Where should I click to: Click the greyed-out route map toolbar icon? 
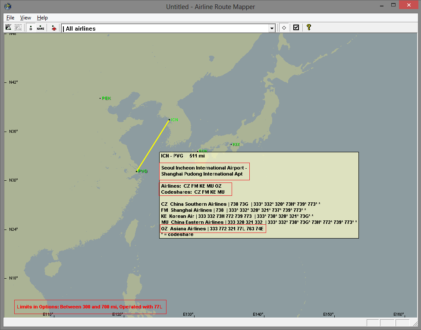[18, 27]
